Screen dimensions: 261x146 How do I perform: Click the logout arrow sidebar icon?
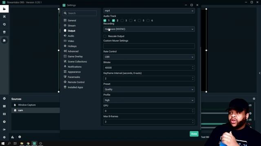click(4, 129)
